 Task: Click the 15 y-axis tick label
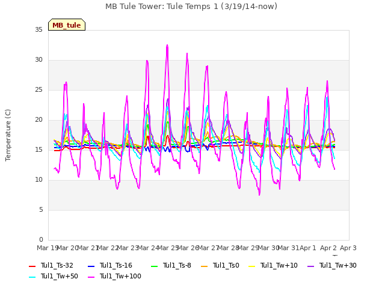pyautogui.click(x=38, y=149)
